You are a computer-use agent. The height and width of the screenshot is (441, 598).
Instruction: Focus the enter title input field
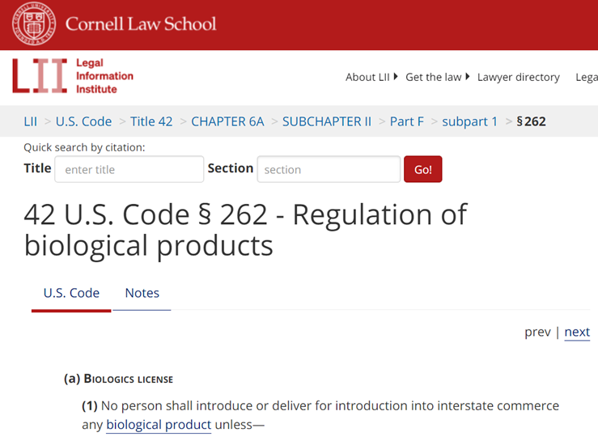129,169
